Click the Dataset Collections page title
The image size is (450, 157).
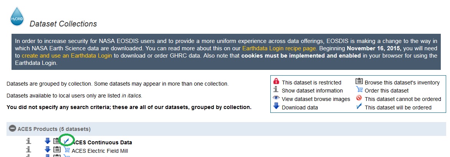pyautogui.click(x=63, y=24)
